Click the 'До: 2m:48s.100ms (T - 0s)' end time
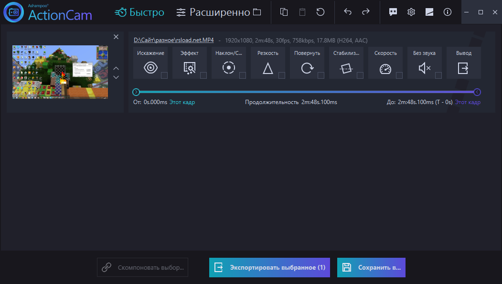This screenshot has width=502, height=284. click(x=420, y=102)
